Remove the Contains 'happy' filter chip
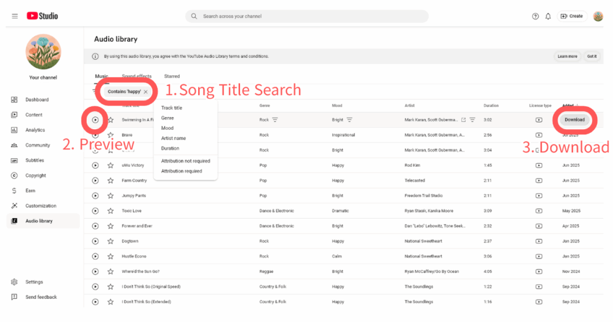Screen dimensions: 613x322 pos(145,92)
